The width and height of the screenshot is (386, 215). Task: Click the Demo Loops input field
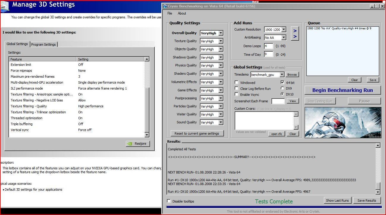click(x=268, y=46)
